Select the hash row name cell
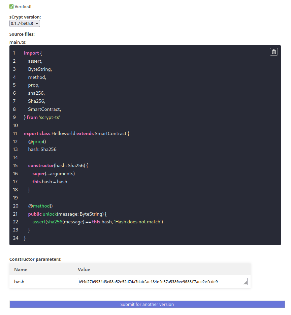Image resolution: width=291 pixels, height=315 pixels. (19, 282)
